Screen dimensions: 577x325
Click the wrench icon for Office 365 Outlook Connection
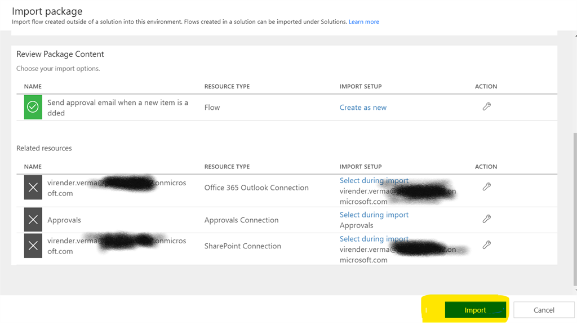tap(487, 187)
